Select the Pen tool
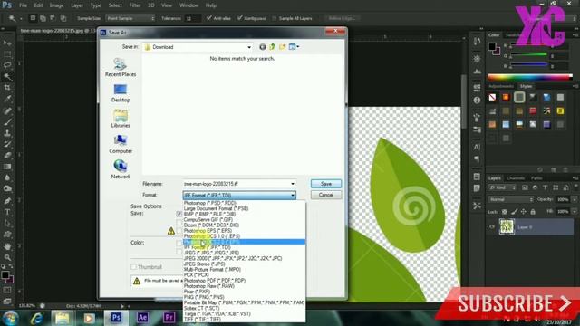This screenshot has height=326, width=580. tap(7, 201)
